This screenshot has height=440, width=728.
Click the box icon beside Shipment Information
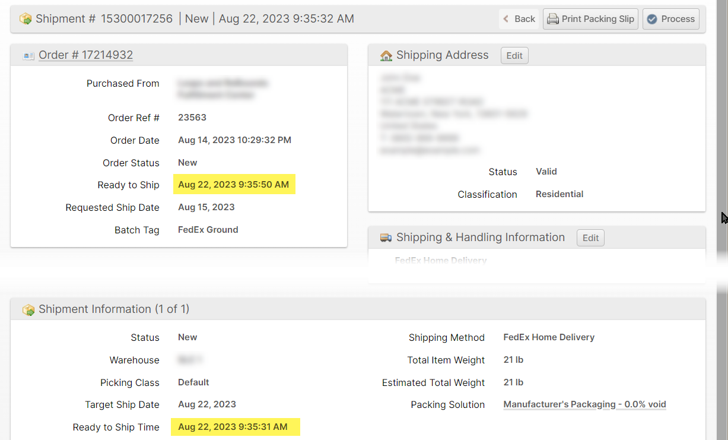pos(28,310)
